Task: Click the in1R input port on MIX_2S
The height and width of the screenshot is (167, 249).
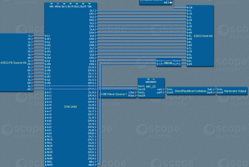Action: point(139,89)
